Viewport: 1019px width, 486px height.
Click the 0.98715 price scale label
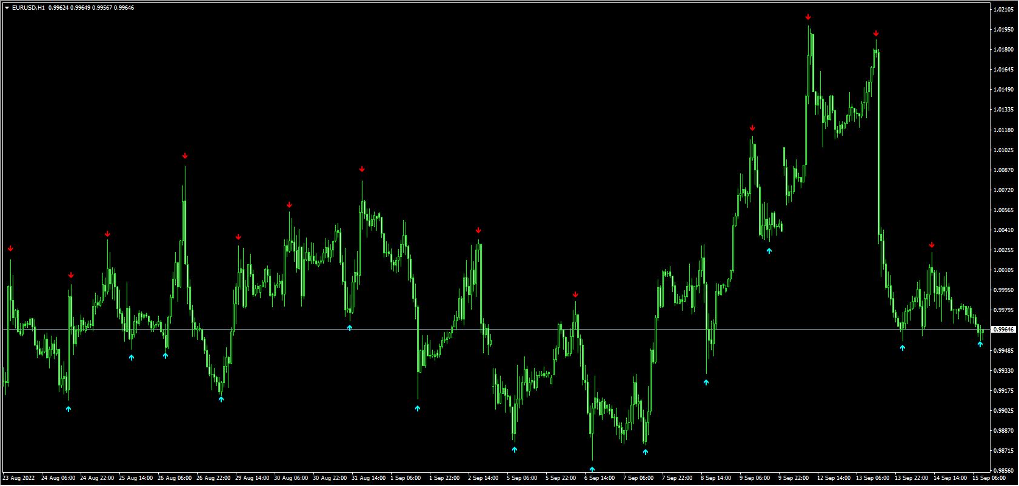point(1004,451)
